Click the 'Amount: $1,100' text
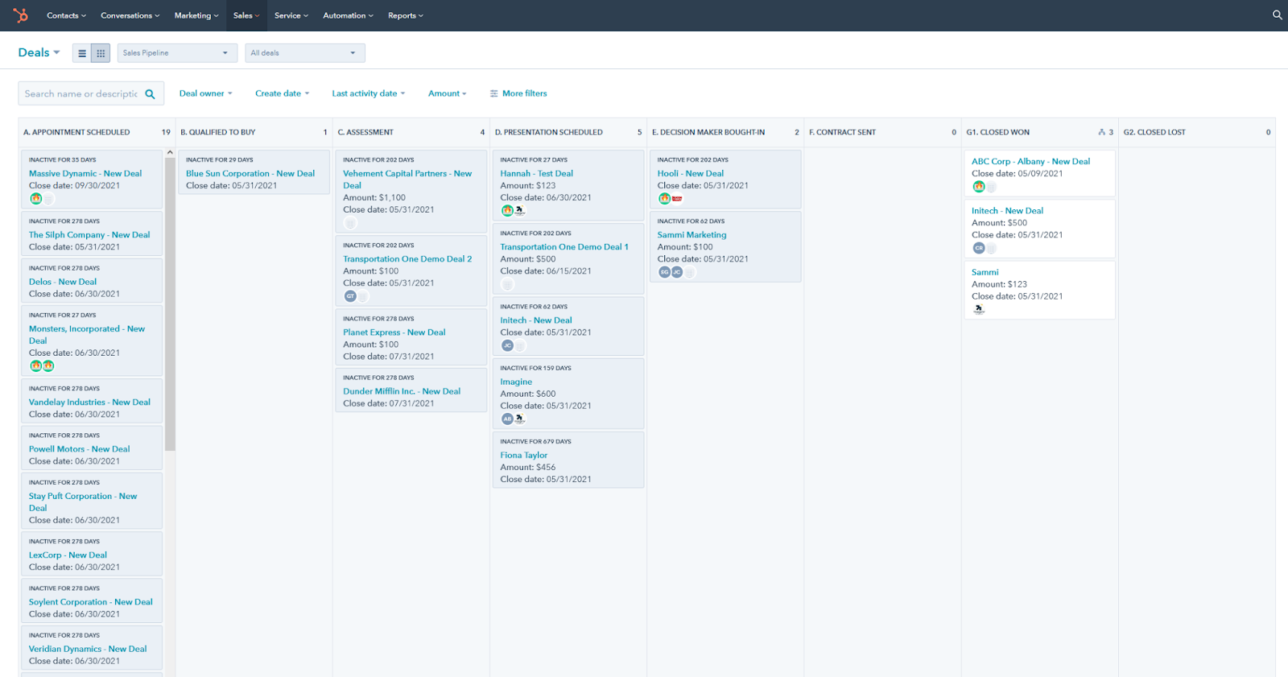 tap(374, 198)
